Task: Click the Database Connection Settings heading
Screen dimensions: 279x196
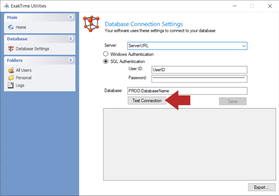Action: (144, 24)
